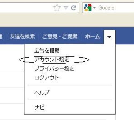The image size is (134, 120).
Task: Choose アカウント設定 in the dropdown
Action: click(x=52, y=60)
